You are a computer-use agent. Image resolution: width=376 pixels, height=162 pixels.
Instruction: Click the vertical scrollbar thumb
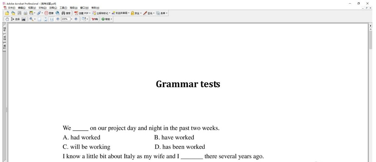coord(370,40)
